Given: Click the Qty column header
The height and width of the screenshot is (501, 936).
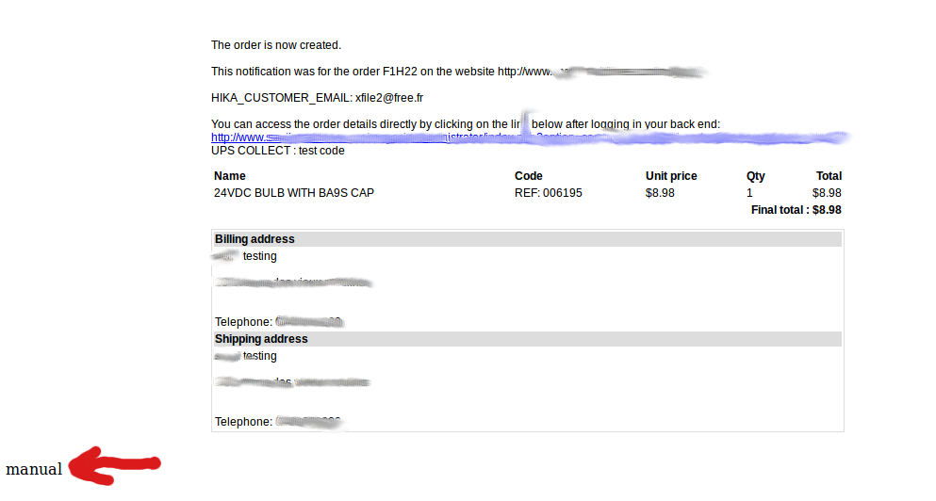Looking at the screenshot, I should pos(755,176).
